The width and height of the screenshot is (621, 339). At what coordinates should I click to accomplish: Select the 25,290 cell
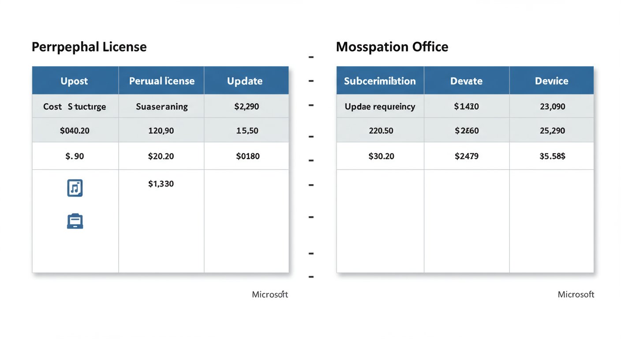[x=551, y=131]
